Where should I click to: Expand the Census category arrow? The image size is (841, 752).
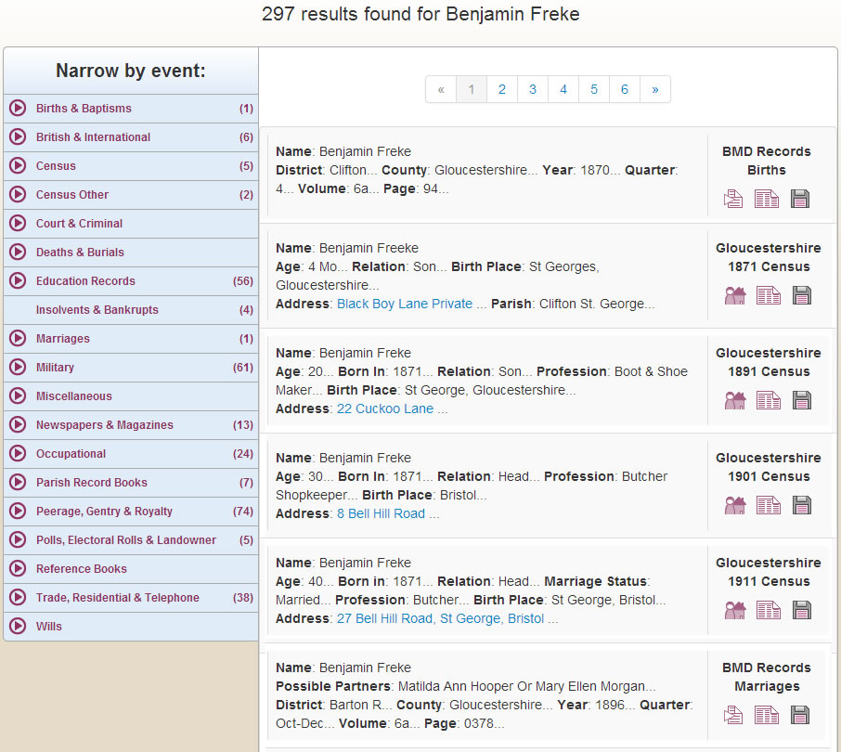tap(18, 166)
